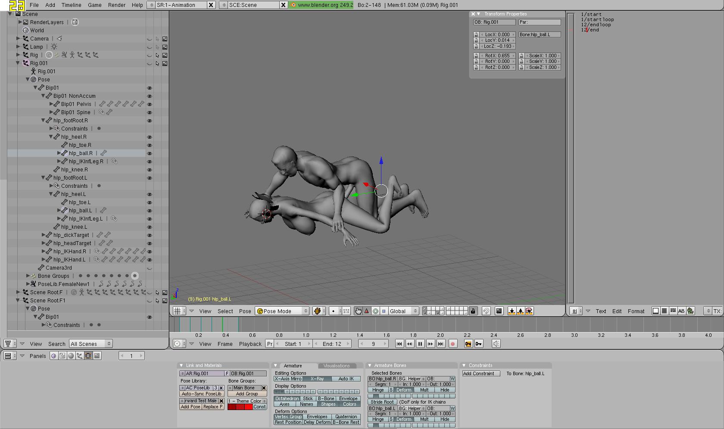
Task: Click the Add Constraint button
Action: point(481,373)
